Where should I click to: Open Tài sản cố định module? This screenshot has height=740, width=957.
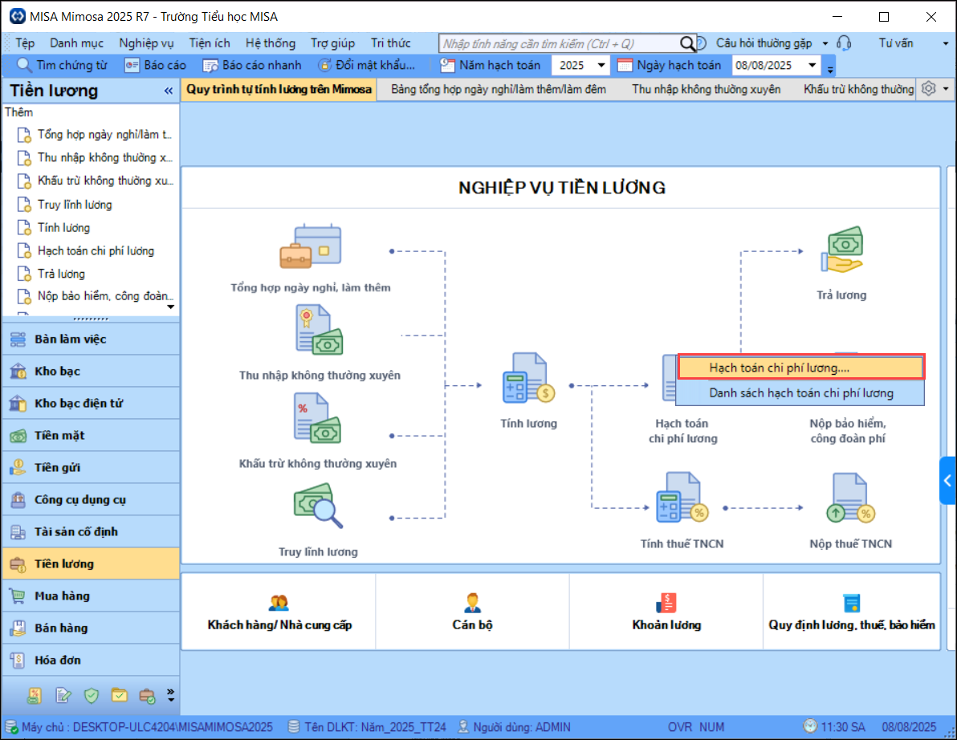[91, 532]
